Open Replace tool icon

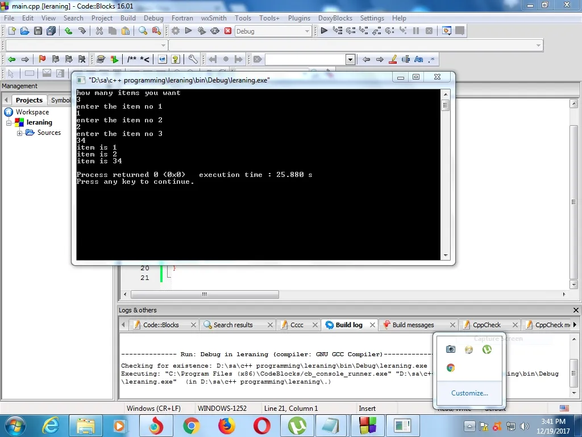click(156, 31)
